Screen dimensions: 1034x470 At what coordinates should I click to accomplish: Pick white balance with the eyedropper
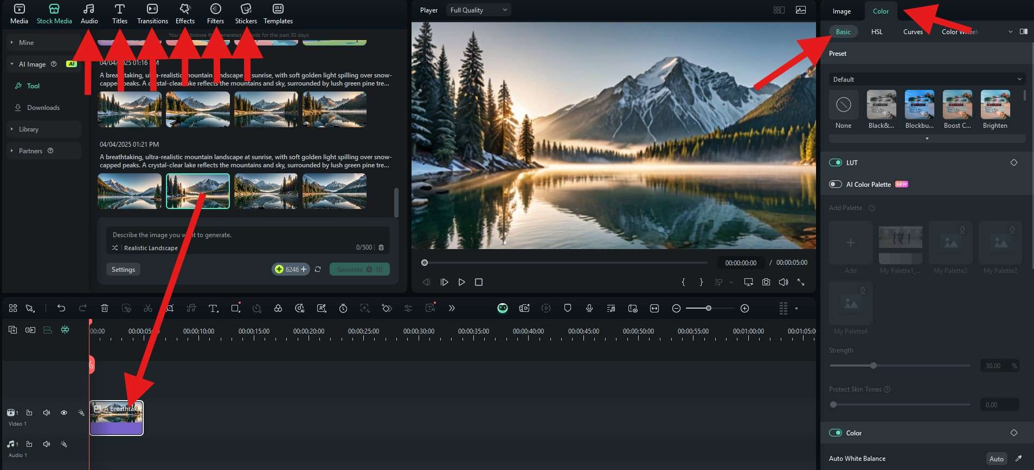coord(1018,459)
